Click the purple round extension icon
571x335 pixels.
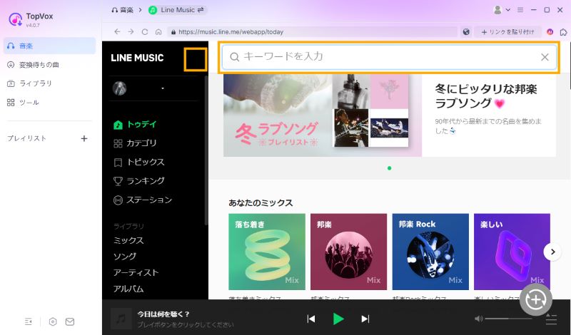tap(550, 32)
